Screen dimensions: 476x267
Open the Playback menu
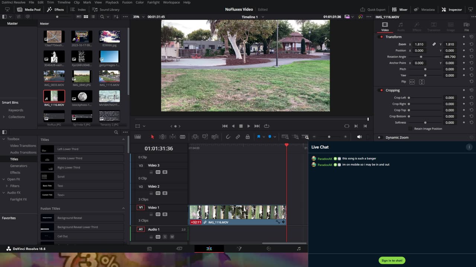click(x=112, y=2)
